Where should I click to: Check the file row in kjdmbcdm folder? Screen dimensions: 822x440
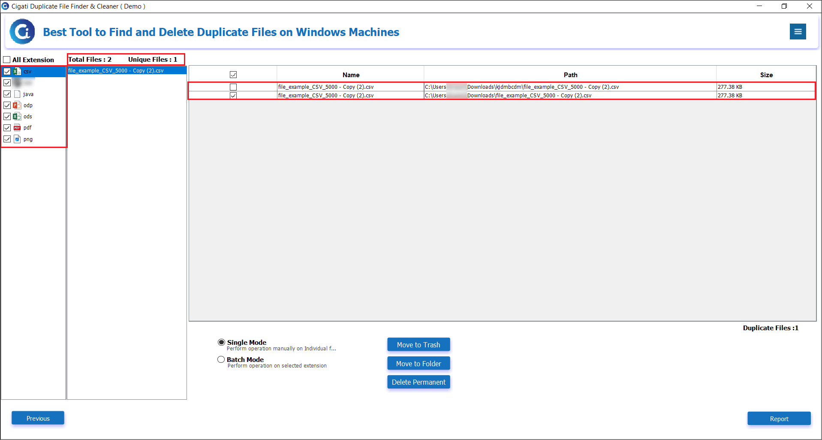[x=233, y=87]
